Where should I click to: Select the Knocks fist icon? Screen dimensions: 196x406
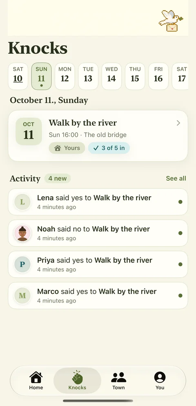77,377
